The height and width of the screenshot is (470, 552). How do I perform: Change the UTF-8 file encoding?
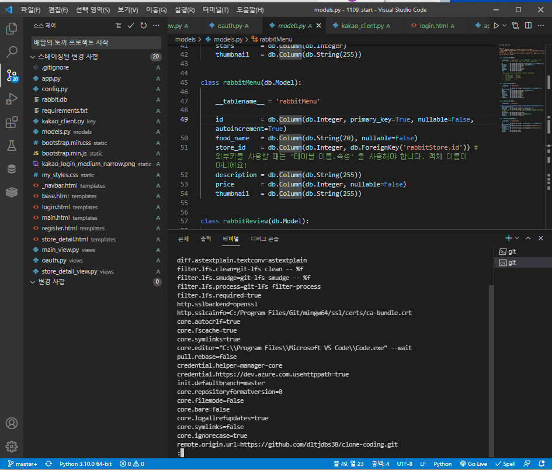click(x=404, y=464)
